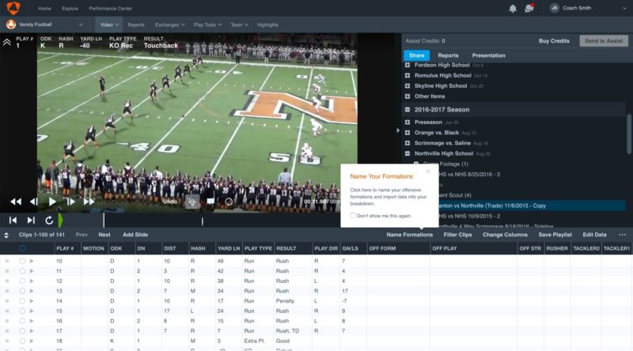
Task: Click the green playhead marker on timeline
Action: [x=61, y=221]
